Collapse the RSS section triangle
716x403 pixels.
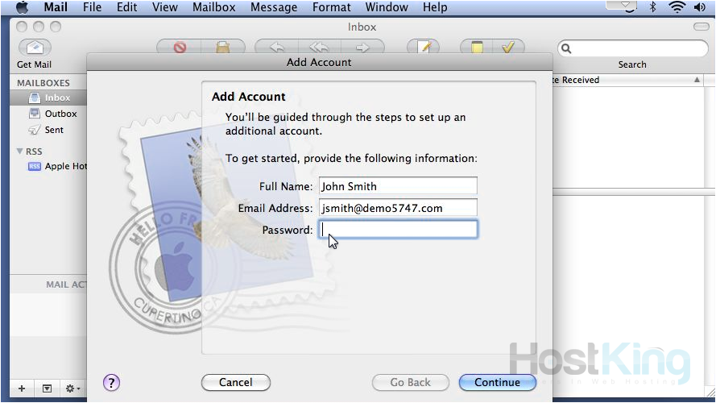(x=19, y=151)
